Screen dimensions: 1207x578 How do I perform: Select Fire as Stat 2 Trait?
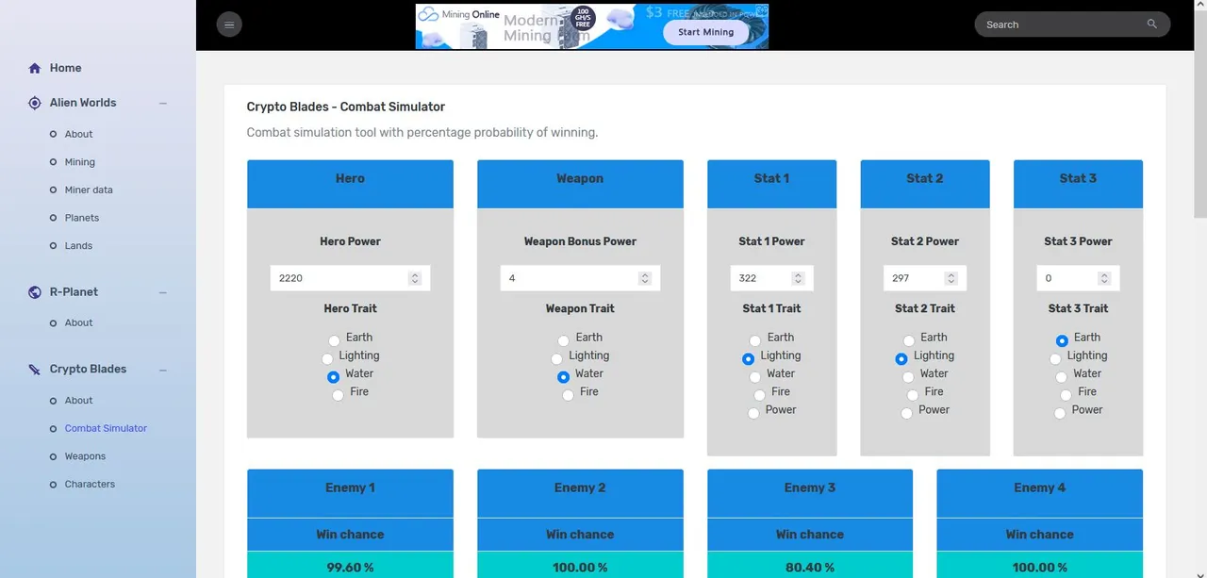913,395
